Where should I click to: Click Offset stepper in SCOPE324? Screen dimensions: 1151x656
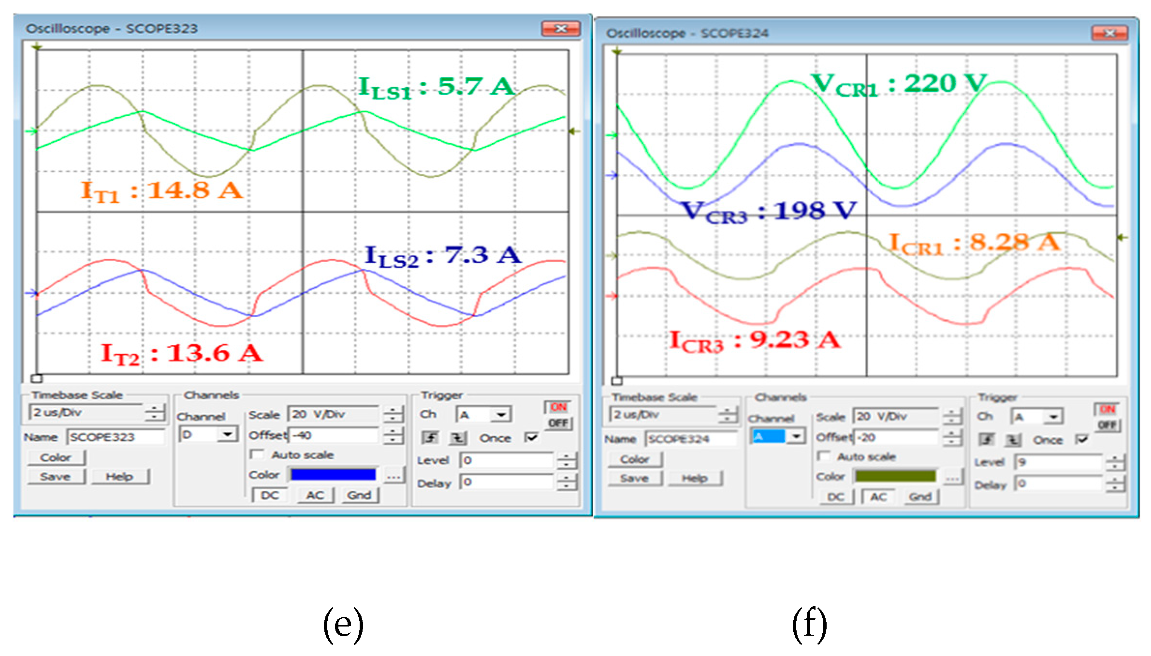(952, 438)
